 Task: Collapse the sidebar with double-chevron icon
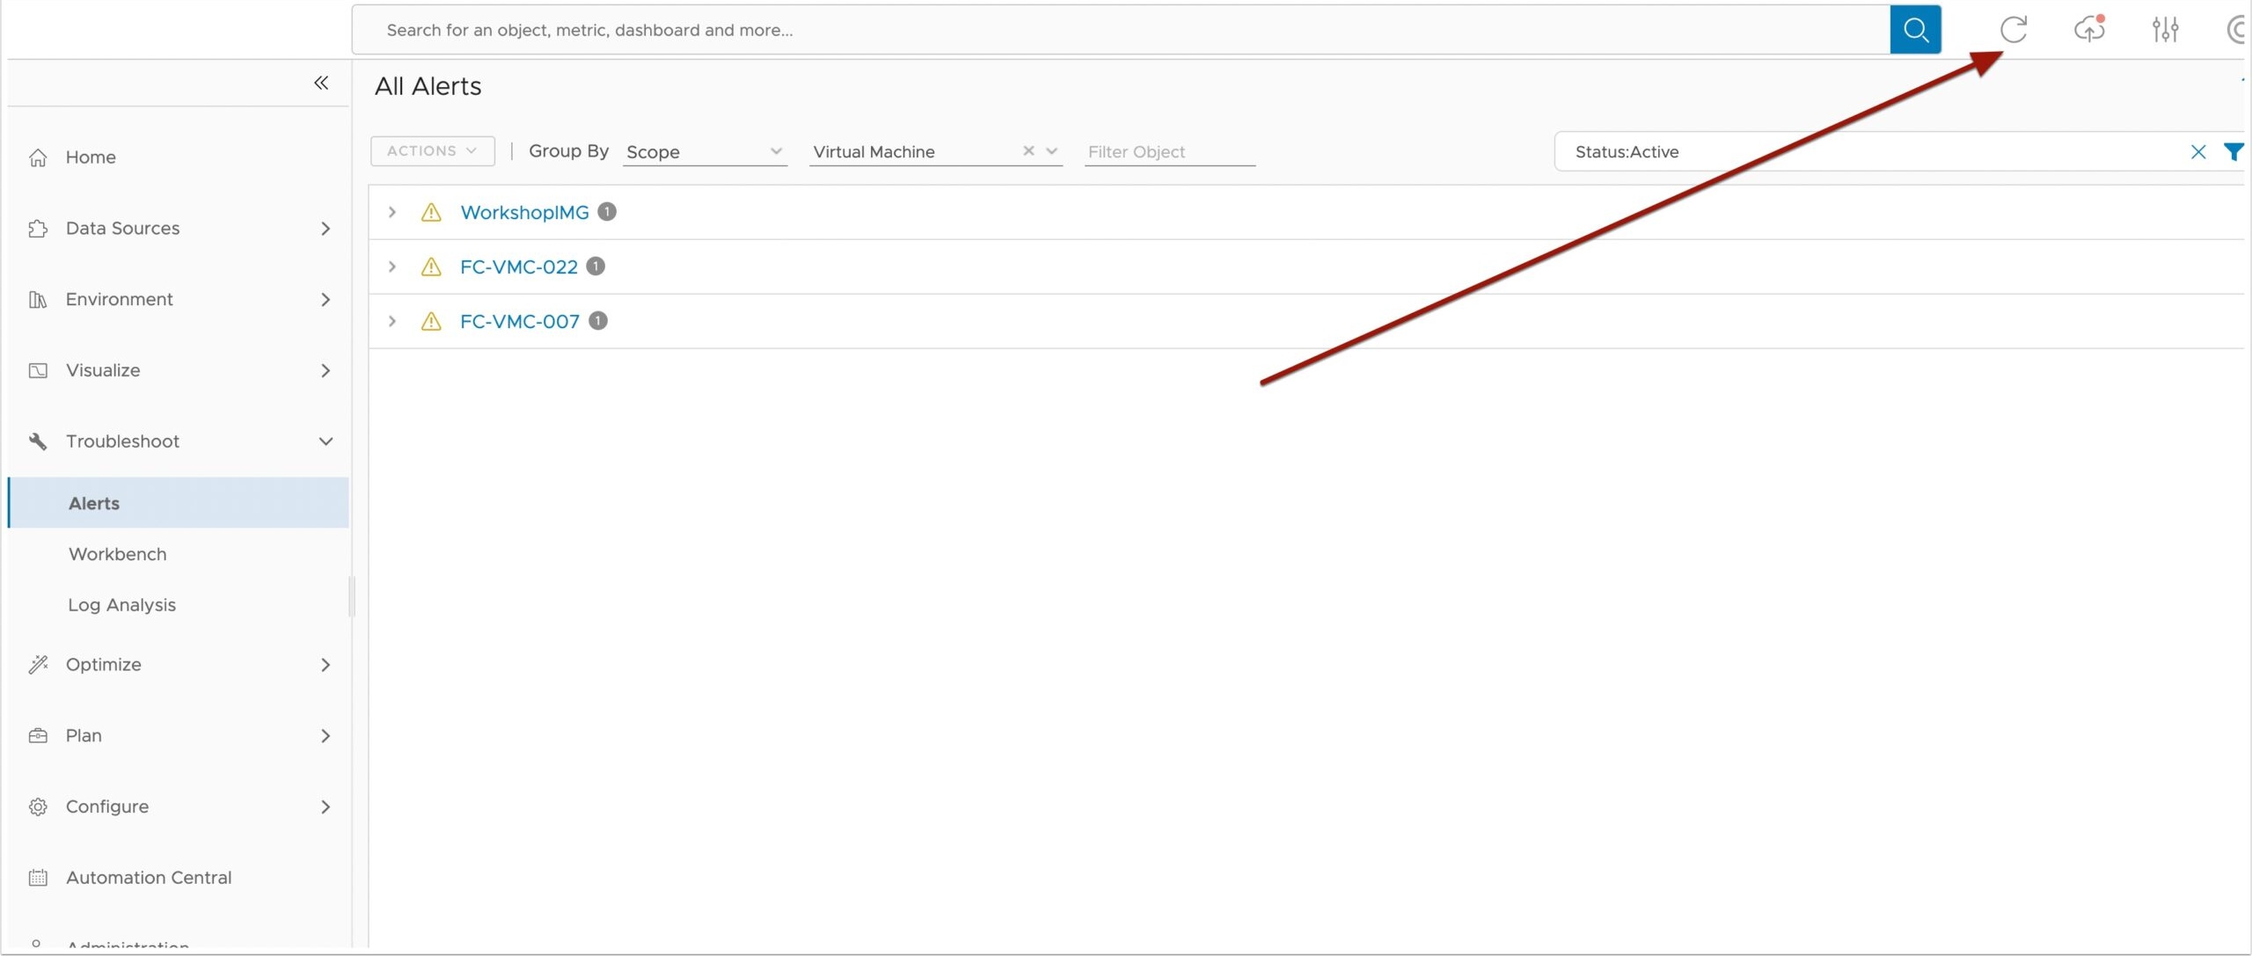[x=321, y=83]
